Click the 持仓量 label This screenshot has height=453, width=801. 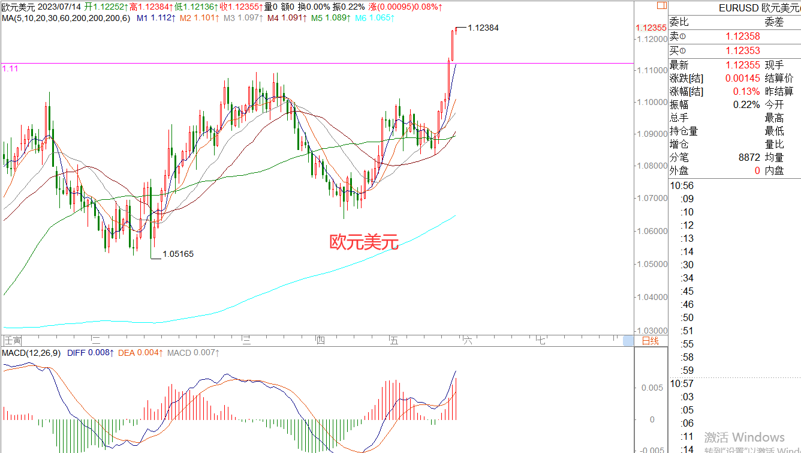(684, 131)
